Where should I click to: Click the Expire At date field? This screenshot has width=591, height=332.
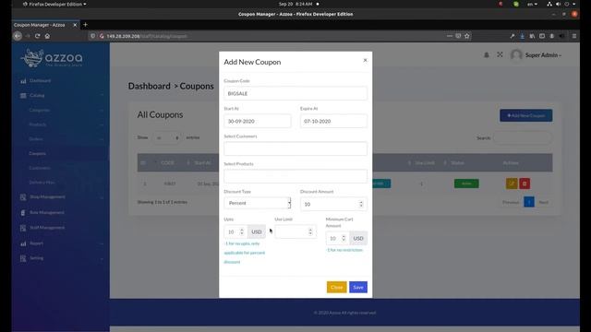[x=333, y=121]
